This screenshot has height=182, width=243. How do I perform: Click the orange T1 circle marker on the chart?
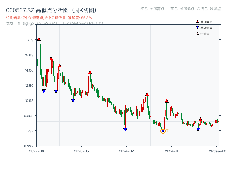point(163,131)
